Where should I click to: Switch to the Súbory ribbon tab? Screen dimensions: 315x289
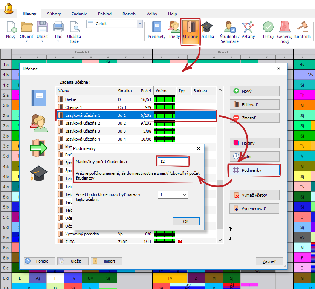(54, 14)
